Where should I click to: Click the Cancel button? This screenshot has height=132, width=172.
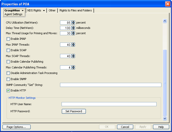pos(125,127)
